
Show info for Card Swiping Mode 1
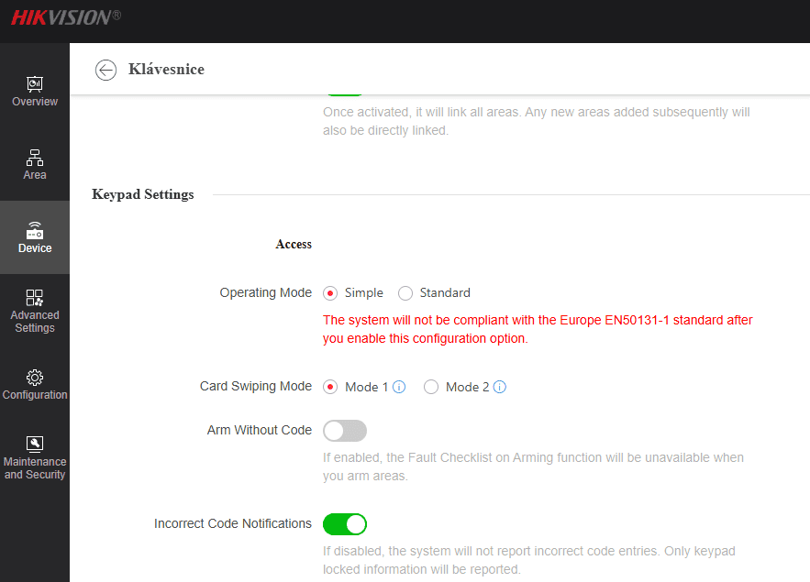(x=399, y=387)
